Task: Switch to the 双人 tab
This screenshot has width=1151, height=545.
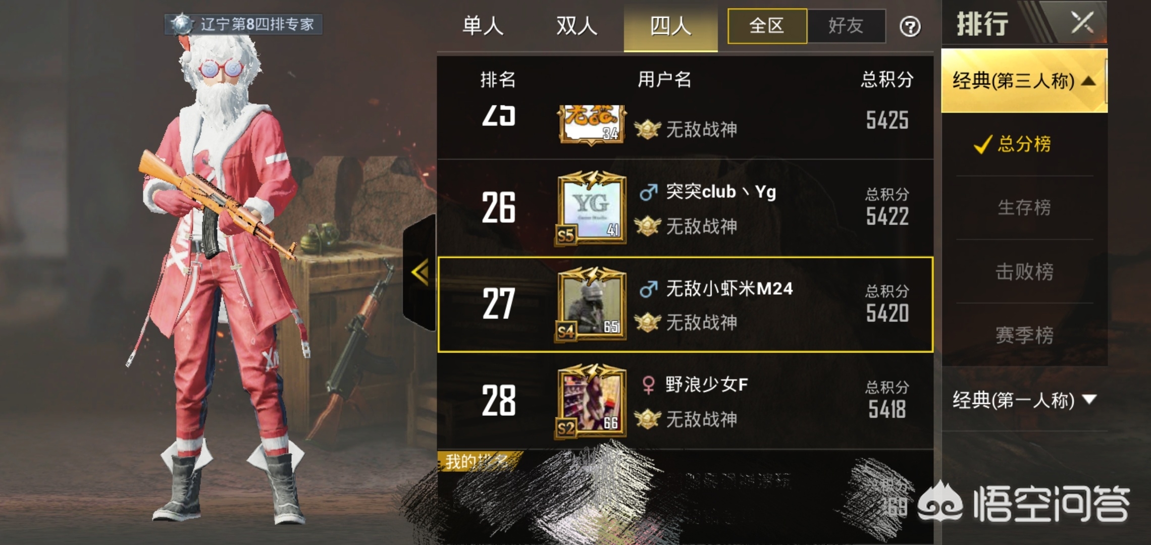Action: tap(577, 26)
